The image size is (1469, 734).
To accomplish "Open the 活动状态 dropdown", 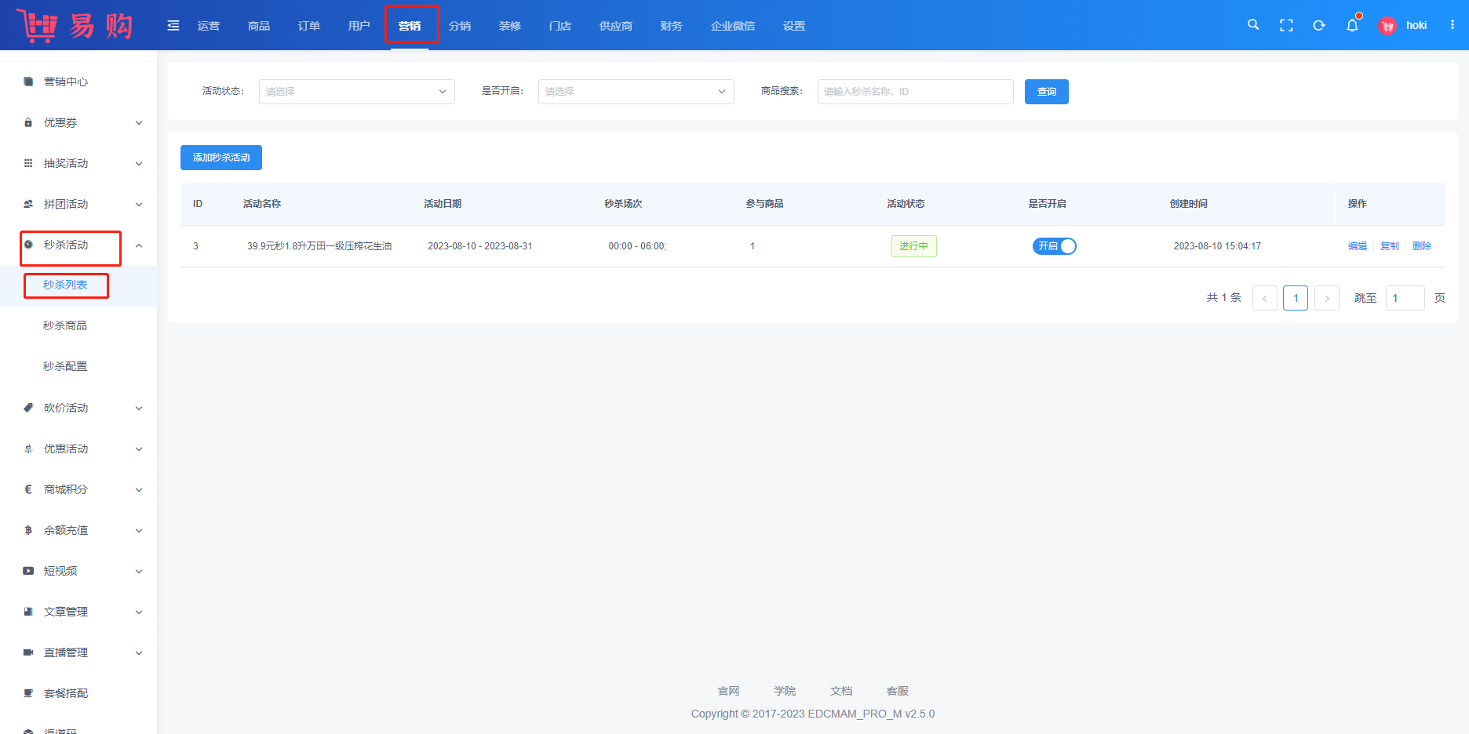I will coord(356,92).
